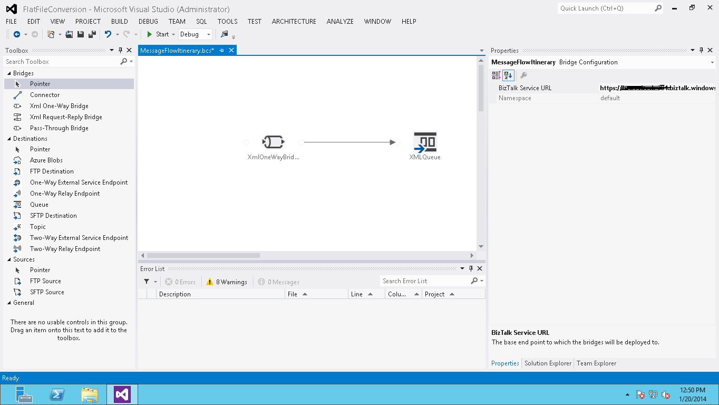
Task: Click Start to begin debugging
Action: pyautogui.click(x=158, y=34)
